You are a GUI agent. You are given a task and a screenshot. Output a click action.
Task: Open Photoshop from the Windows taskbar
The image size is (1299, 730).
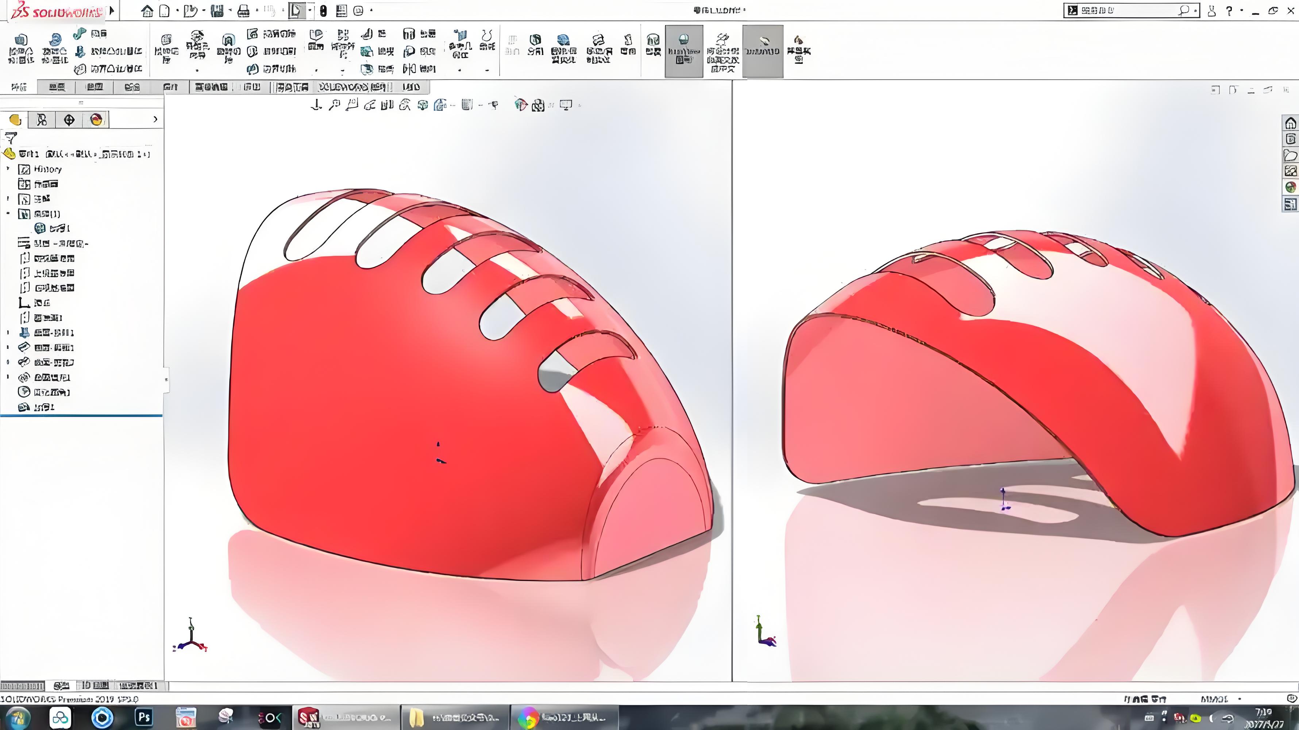pos(144,717)
